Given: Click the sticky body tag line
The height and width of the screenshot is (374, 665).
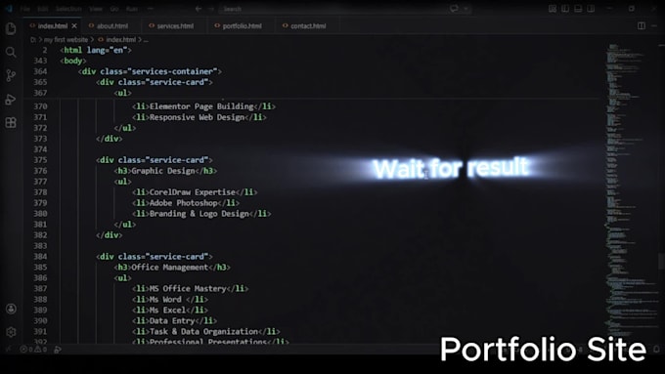Looking at the screenshot, I should [73, 61].
